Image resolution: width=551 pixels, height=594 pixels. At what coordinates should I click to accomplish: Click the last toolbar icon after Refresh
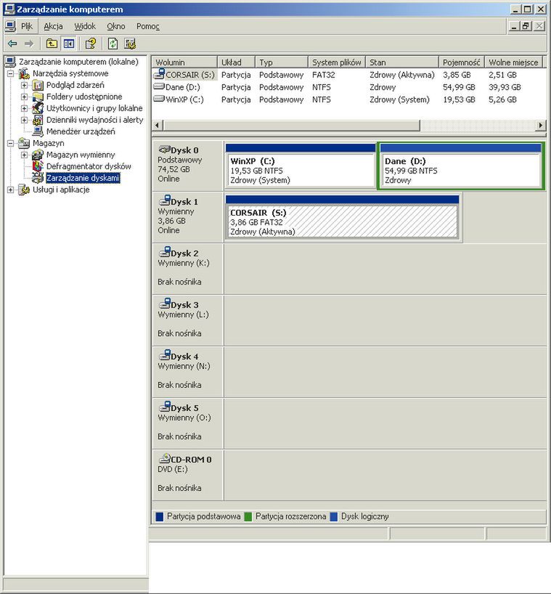tap(130, 44)
